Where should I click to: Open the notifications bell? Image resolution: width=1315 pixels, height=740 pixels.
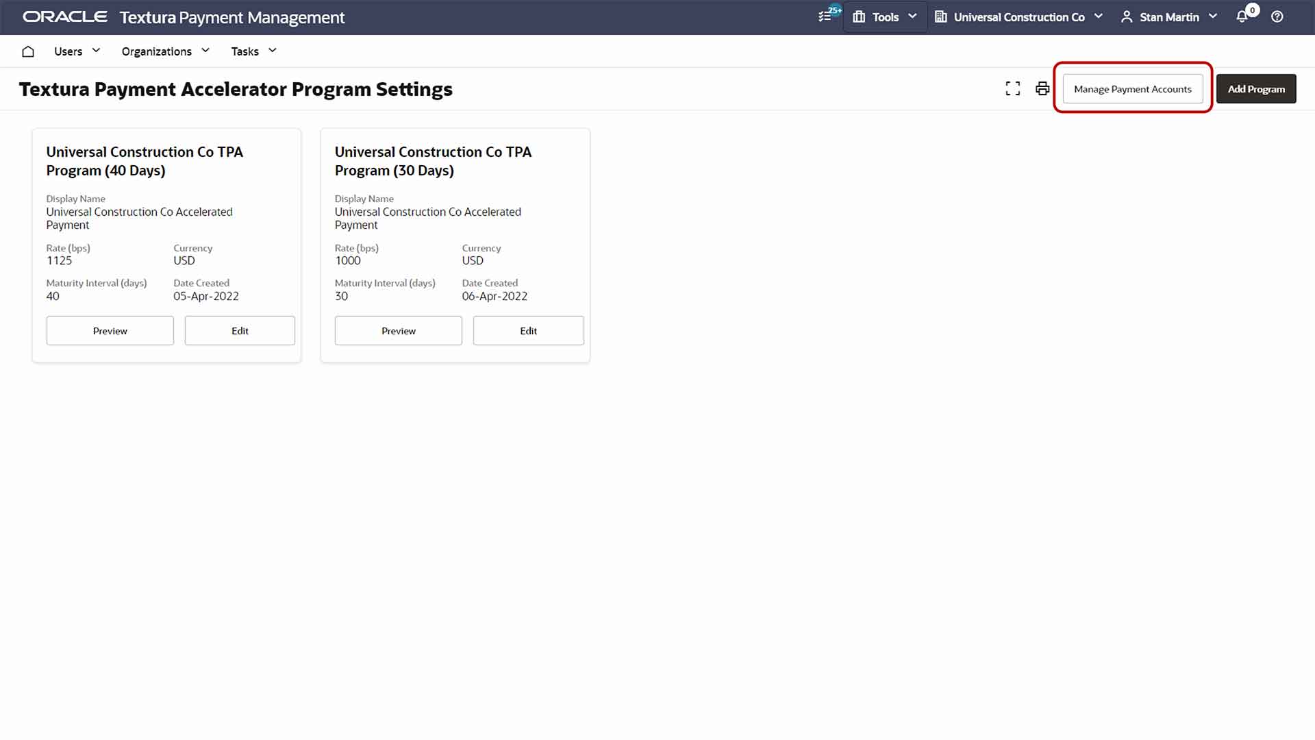[1243, 16]
